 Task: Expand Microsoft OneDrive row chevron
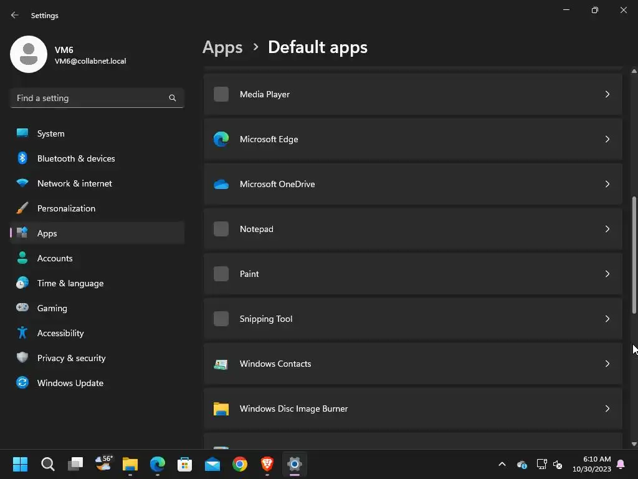coord(607,184)
